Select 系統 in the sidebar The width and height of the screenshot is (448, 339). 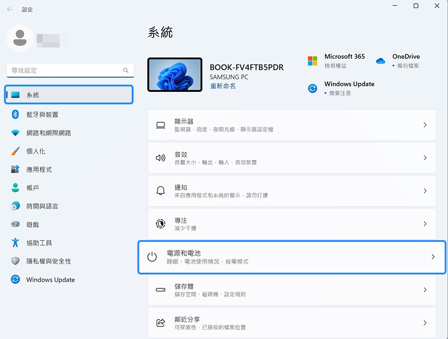(x=69, y=94)
